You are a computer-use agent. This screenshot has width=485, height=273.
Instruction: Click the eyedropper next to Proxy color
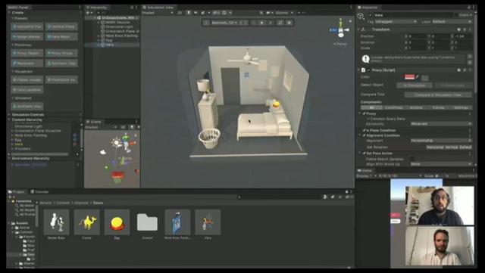pyautogui.click(x=417, y=76)
